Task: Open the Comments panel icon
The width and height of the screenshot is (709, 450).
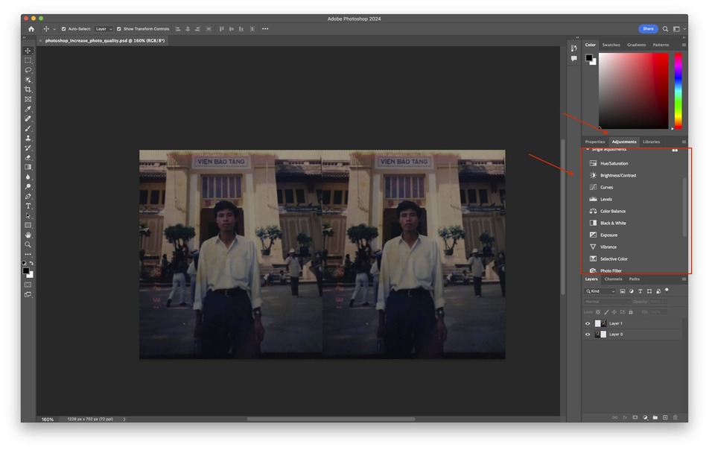Action: (573, 58)
